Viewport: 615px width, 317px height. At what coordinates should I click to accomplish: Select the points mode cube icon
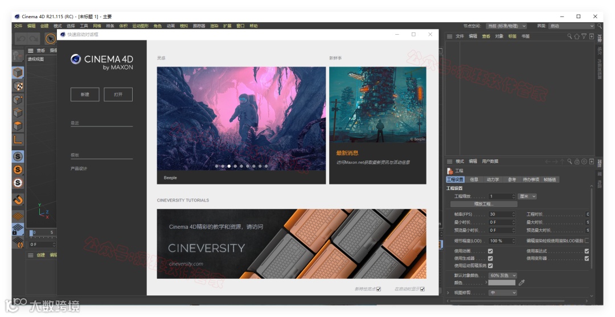18,100
